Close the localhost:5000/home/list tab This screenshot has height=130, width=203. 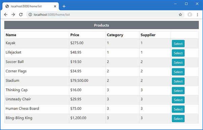coord(55,6)
